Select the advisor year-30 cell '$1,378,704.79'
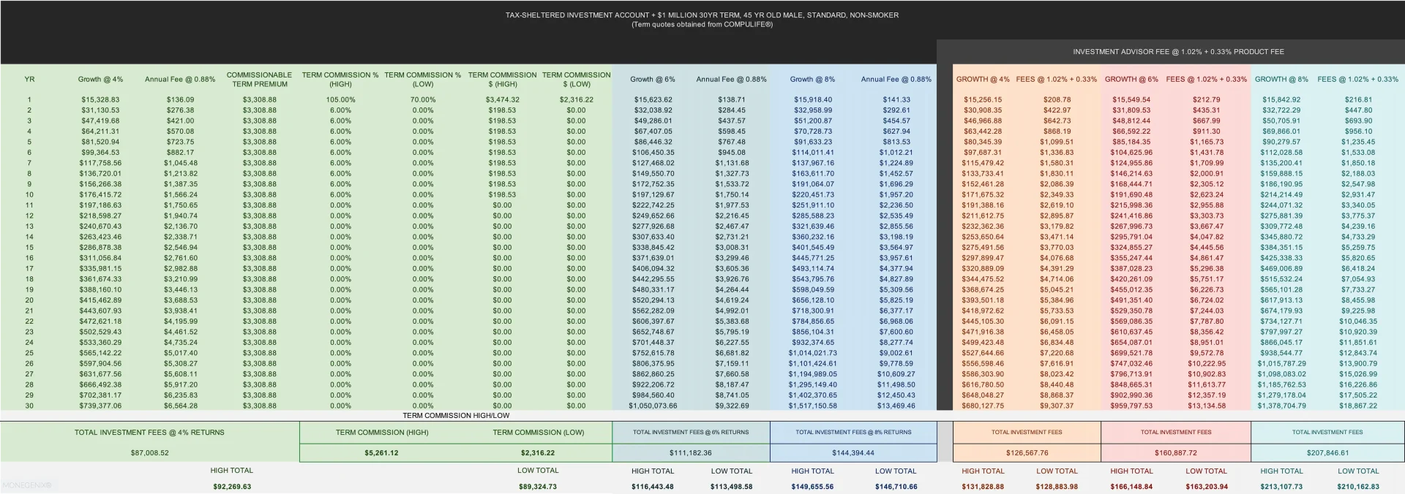Viewport: 1405px width, 494px height. coord(1281,406)
